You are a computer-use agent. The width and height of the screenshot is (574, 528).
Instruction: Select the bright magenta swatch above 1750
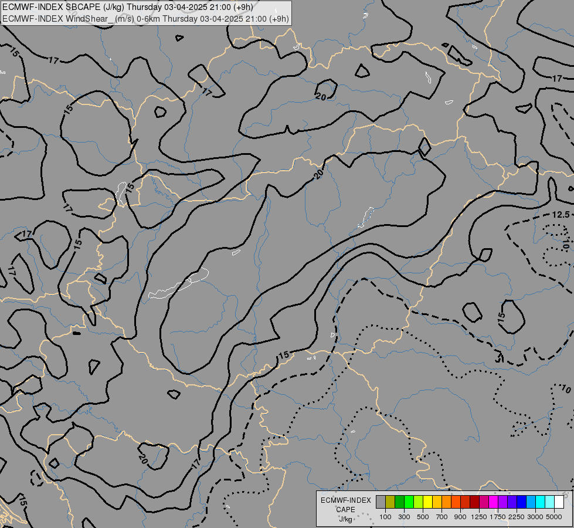pyautogui.click(x=494, y=502)
